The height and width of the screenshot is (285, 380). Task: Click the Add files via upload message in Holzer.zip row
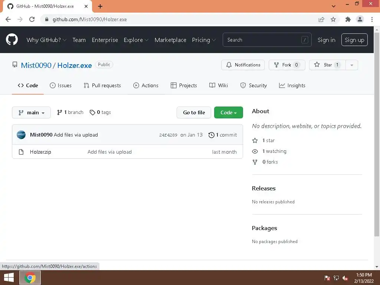pos(109,152)
